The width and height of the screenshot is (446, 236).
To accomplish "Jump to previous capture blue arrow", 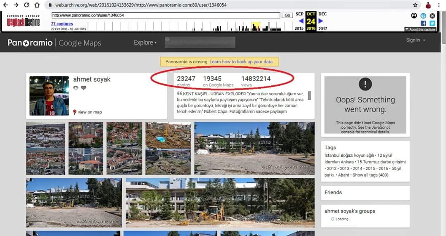I will coord(301,21).
